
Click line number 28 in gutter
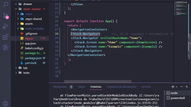(x=56, y=34)
